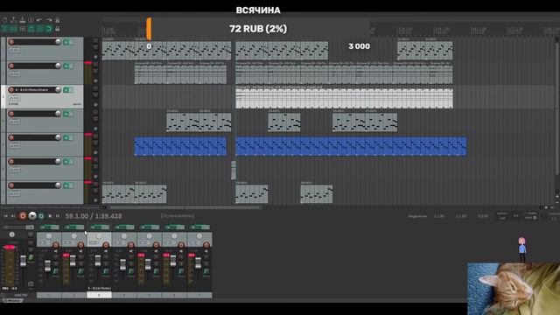Click the New Project toolbar icon
The width and height of the screenshot is (560, 315).
coord(5,20)
